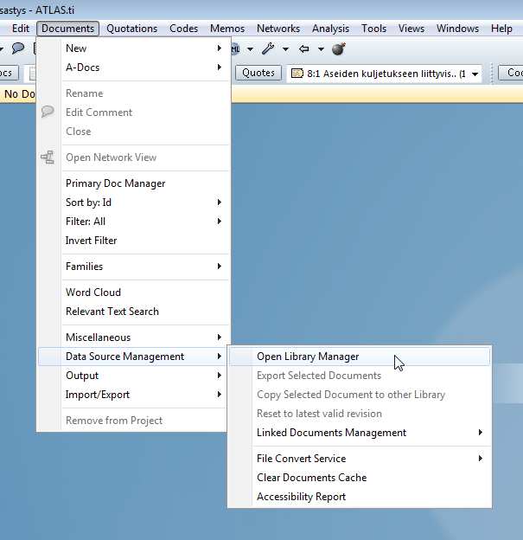523x540 pixels.
Task: Choose Clear Documents Cache
Action: point(360,478)
